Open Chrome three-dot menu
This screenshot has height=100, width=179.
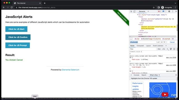pos(175,7)
